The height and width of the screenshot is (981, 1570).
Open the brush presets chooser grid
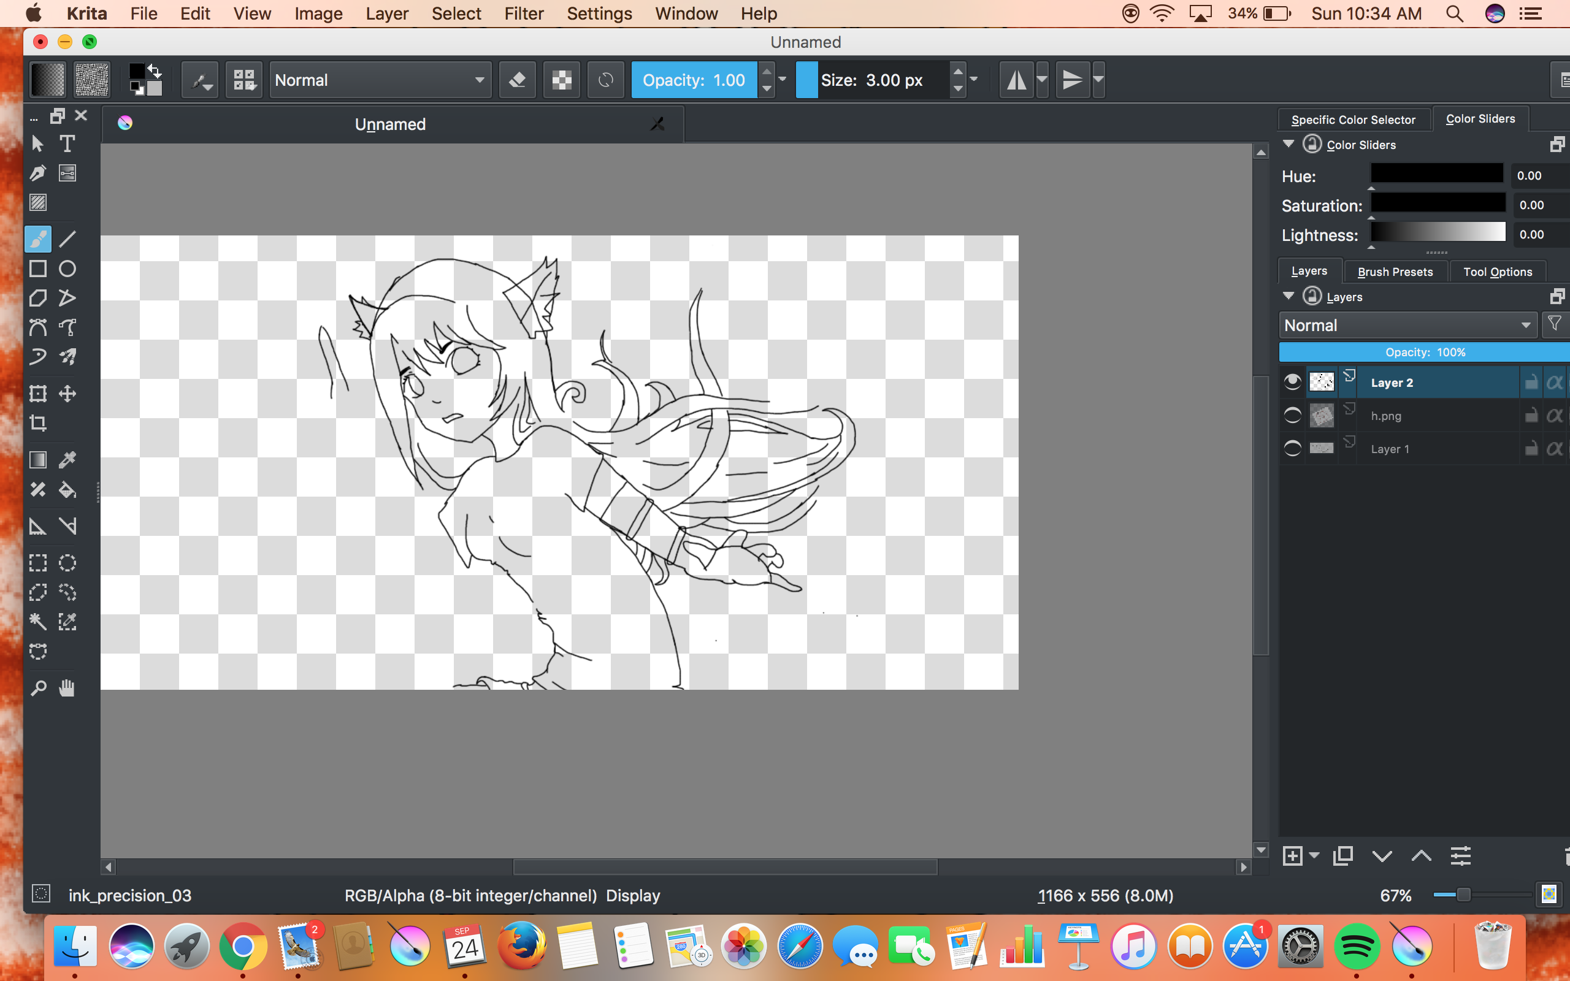point(244,80)
